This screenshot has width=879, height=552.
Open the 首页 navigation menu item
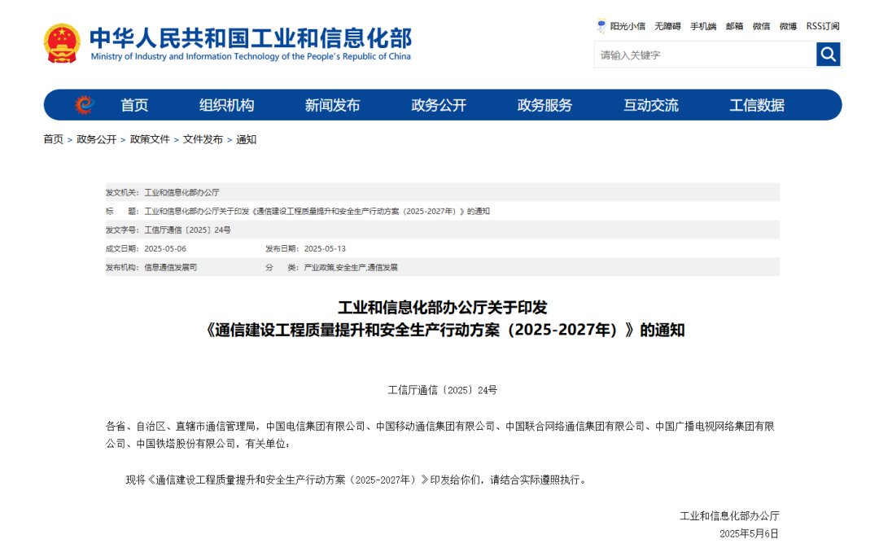point(134,105)
